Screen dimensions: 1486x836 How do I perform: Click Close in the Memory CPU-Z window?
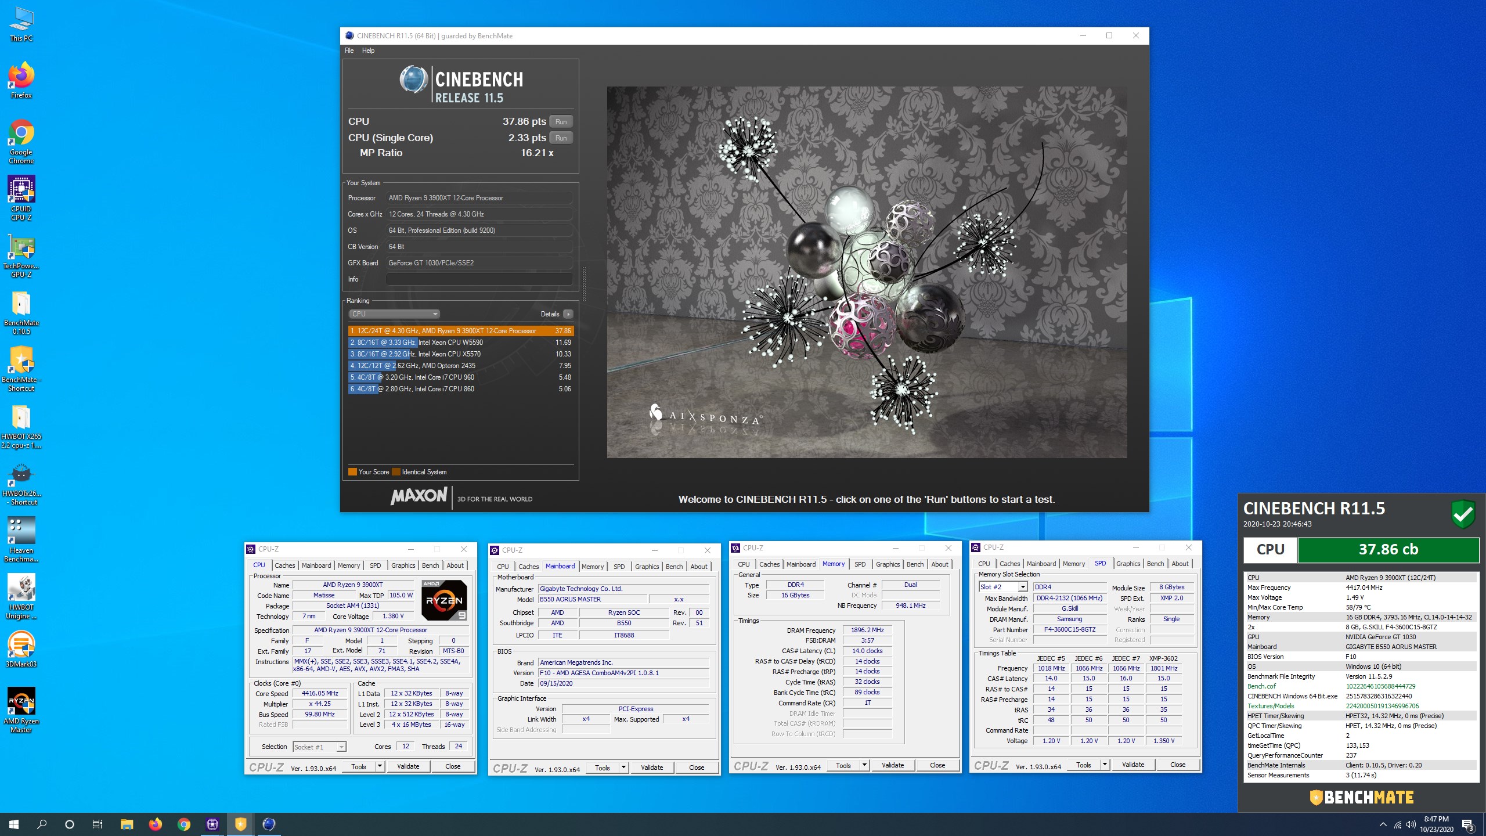[937, 765]
